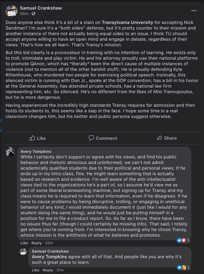
Task: Open Avery Tompkins' profile picture
Action: (x=11, y=152)
